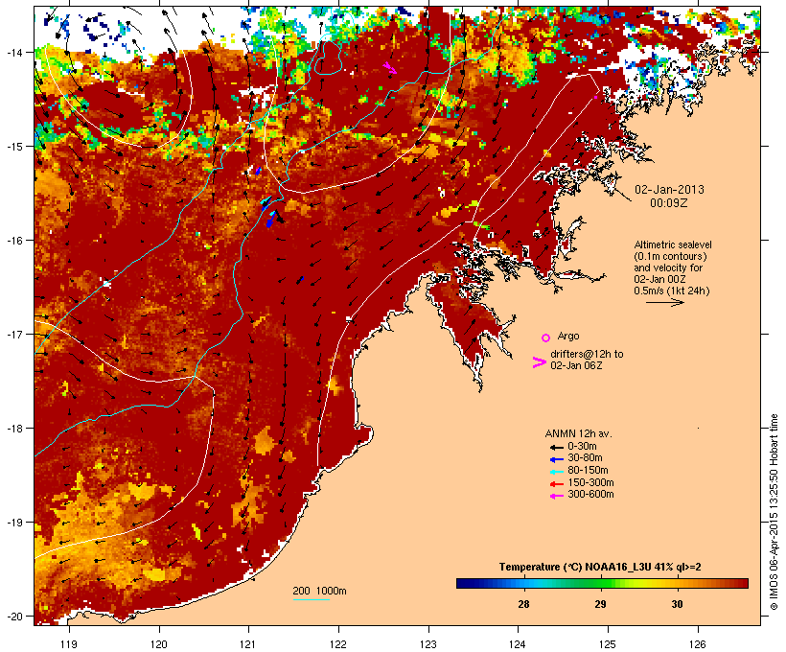The height and width of the screenshot is (652, 786).
Task: Click the black 0-30m legend arrow
Action: tap(556, 448)
